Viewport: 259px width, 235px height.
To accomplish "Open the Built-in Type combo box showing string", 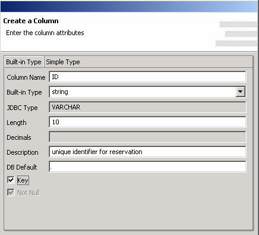I will pos(147,92).
